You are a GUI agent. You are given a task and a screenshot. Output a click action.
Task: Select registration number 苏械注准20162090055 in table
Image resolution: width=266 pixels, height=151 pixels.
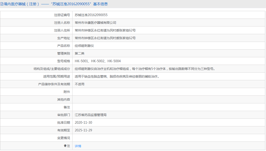pyautogui.click(x=93, y=15)
